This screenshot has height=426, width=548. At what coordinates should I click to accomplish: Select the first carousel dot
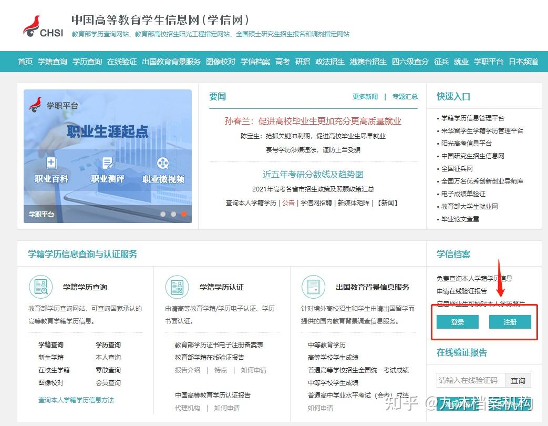pyautogui.click(x=163, y=214)
